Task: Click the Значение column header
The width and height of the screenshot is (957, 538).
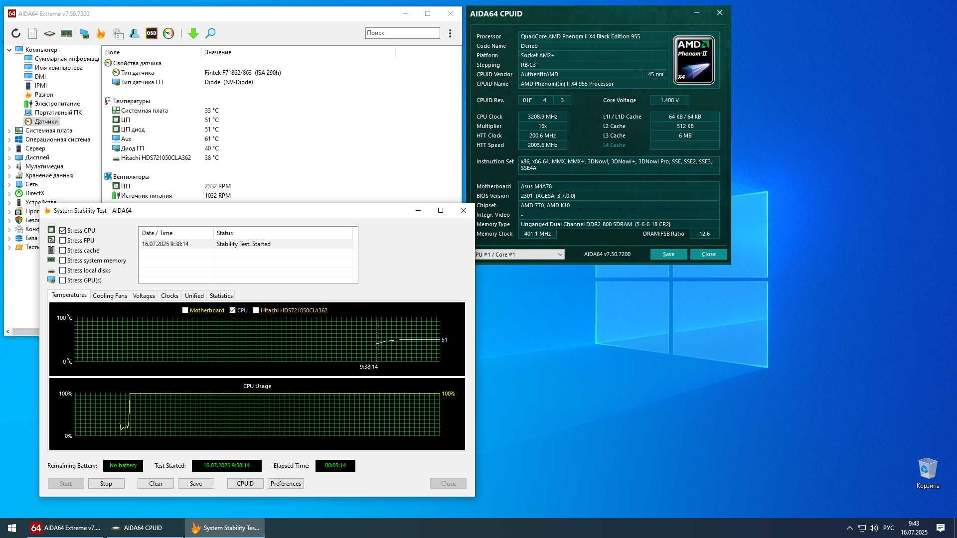Action: (x=298, y=52)
